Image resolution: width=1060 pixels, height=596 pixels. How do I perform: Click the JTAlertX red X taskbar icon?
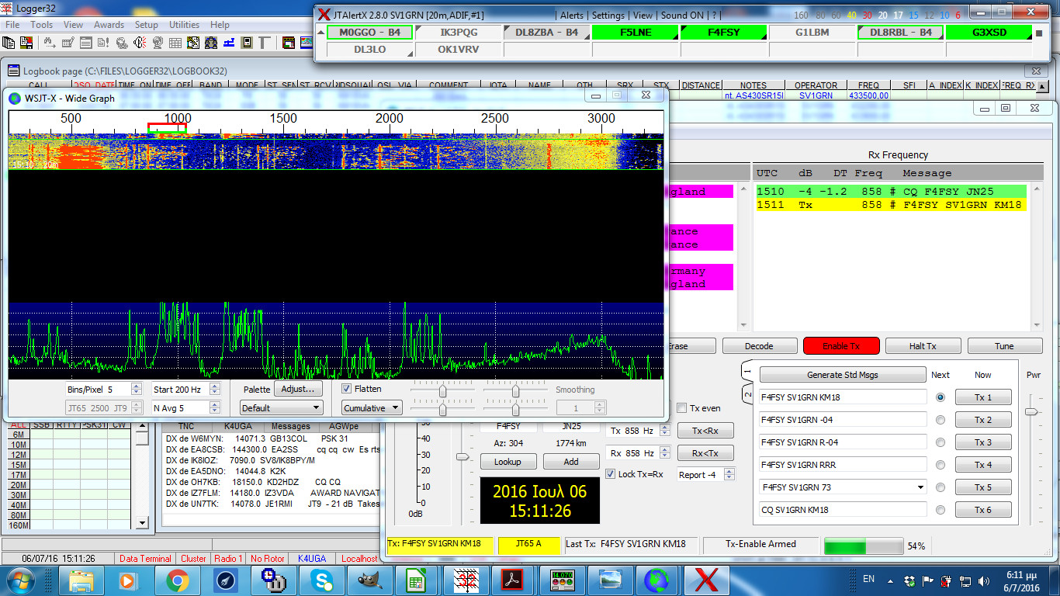pos(705,580)
